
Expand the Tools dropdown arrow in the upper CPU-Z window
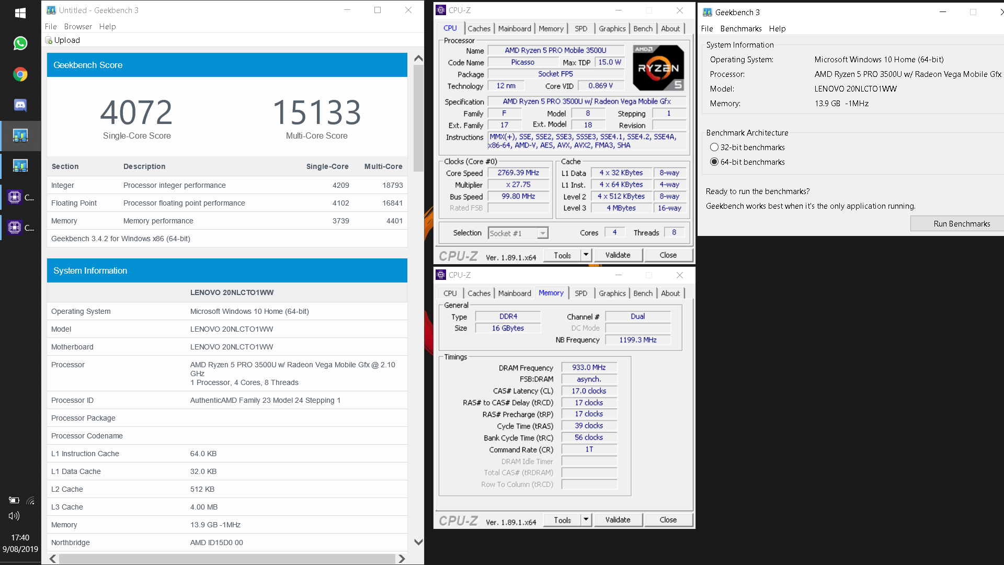(586, 255)
